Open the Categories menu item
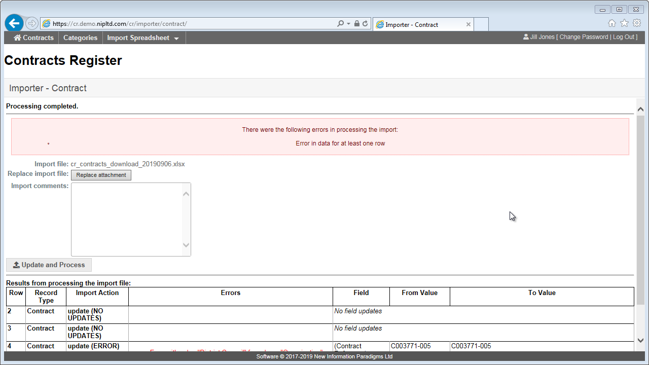649x365 pixels. coord(80,38)
